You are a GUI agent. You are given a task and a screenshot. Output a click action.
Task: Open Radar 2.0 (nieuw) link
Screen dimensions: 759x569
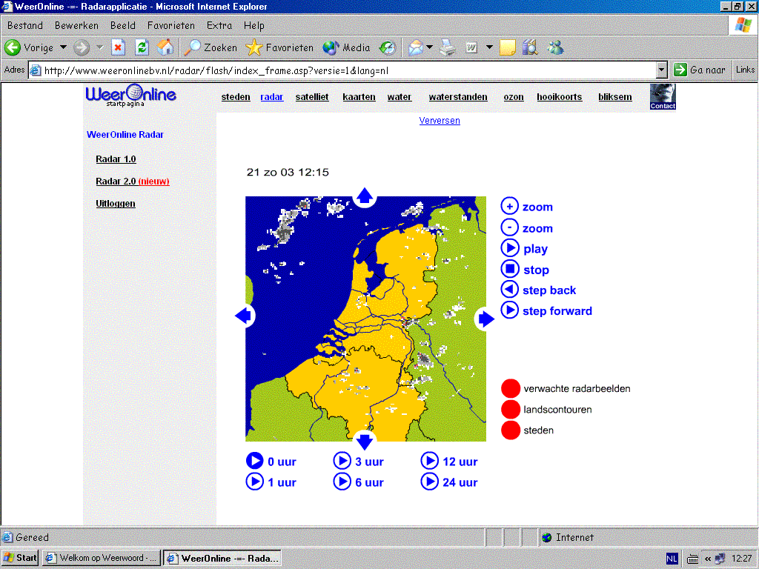pyautogui.click(x=133, y=182)
